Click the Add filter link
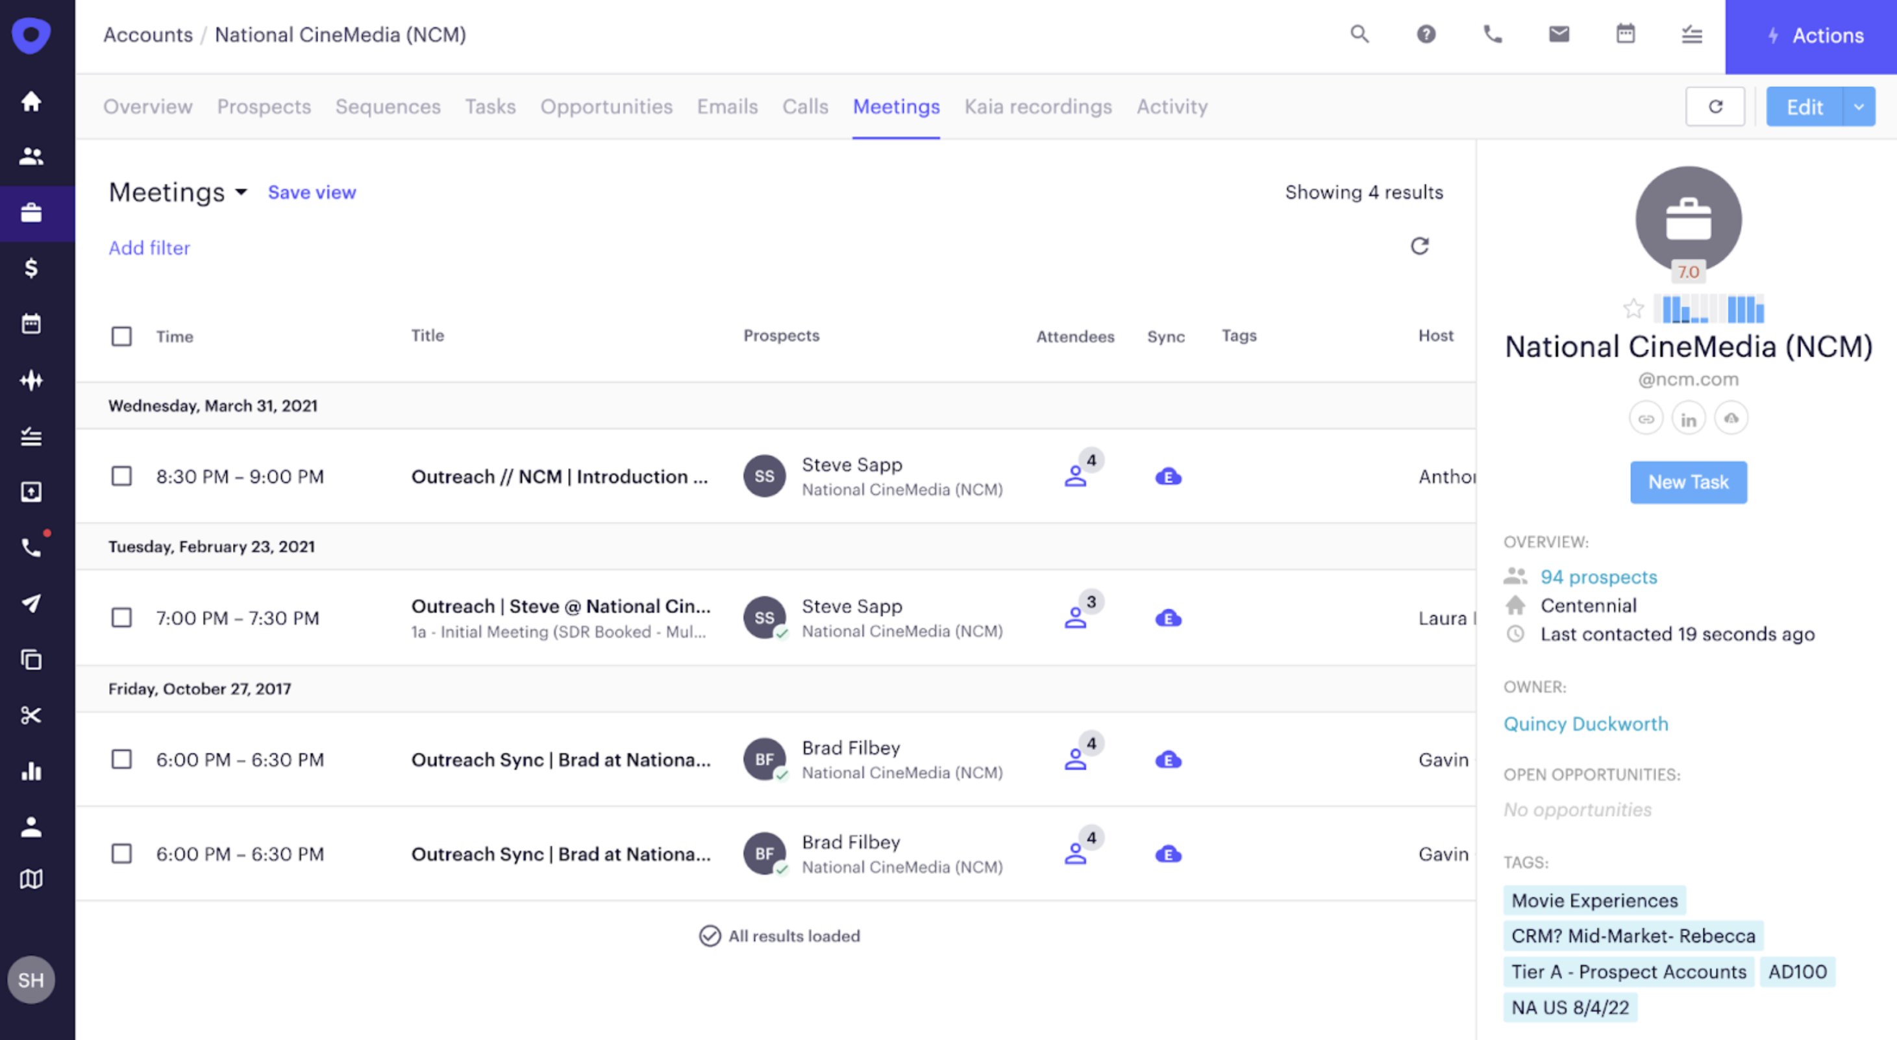Screen dimensions: 1897x1040 click(x=149, y=248)
